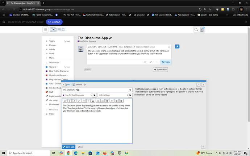Viewport: 250px width, 156px height.
Task: Click the info icon beside jonlewit in composer
Action: (x=85, y=85)
